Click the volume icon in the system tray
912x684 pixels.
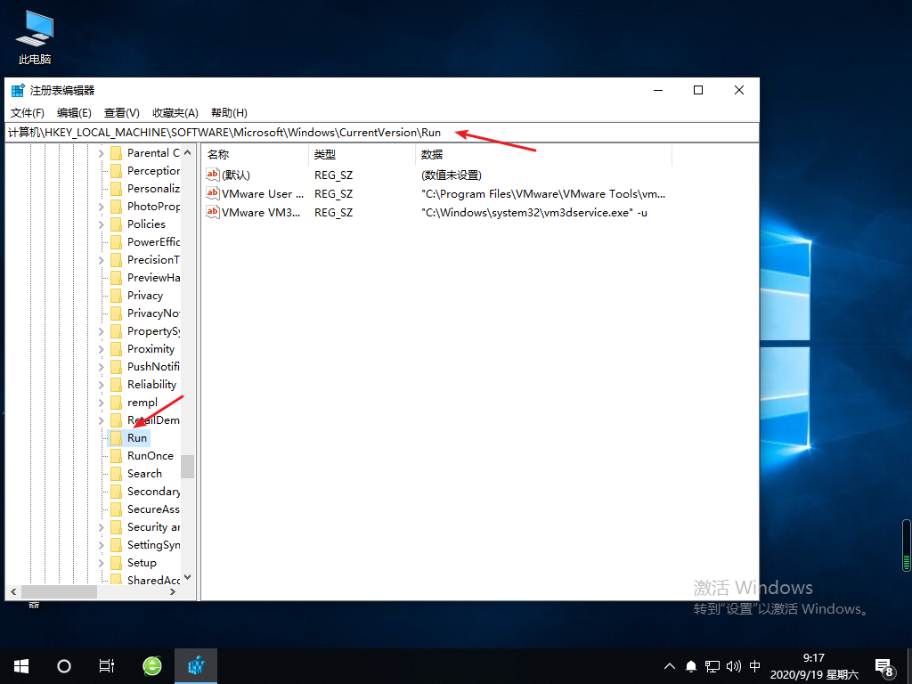click(x=732, y=665)
